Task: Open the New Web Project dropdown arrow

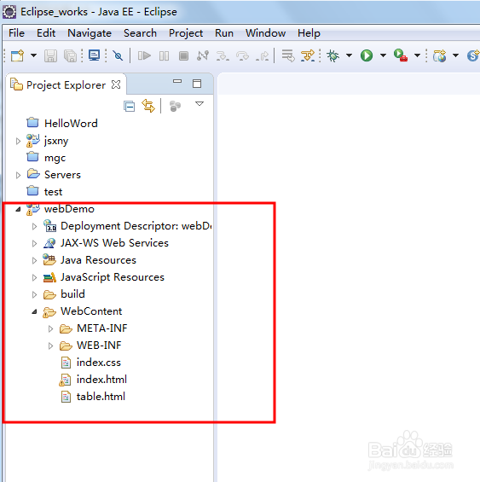Action: click(456, 55)
